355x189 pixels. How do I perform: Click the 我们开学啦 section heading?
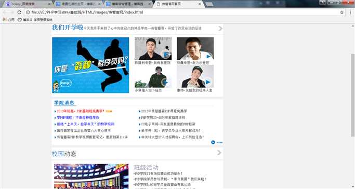pyautogui.click(x=68, y=28)
